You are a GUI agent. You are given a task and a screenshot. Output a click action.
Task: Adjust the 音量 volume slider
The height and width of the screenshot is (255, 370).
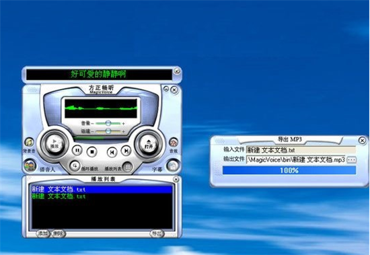click(108, 123)
